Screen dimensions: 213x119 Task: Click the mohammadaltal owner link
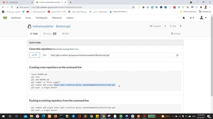pos(43,26)
